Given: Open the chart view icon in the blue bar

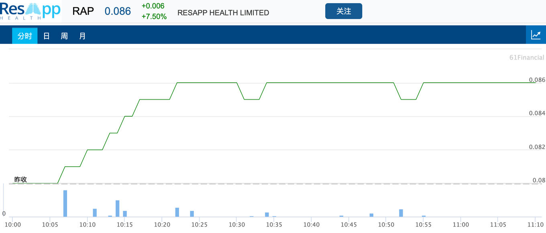Looking at the screenshot, I should (536, 35).
